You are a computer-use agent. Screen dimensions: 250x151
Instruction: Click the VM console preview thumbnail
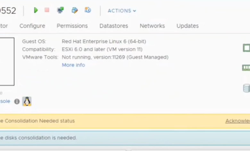click(7, 61)
